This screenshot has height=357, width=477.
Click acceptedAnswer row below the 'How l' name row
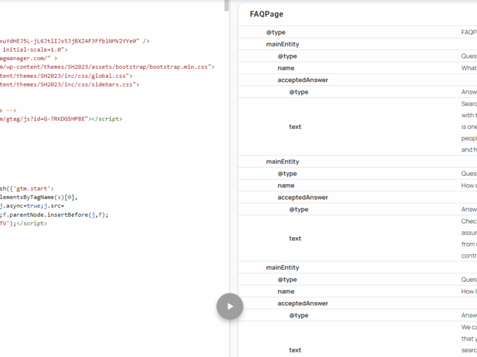[x=358, y=303]
